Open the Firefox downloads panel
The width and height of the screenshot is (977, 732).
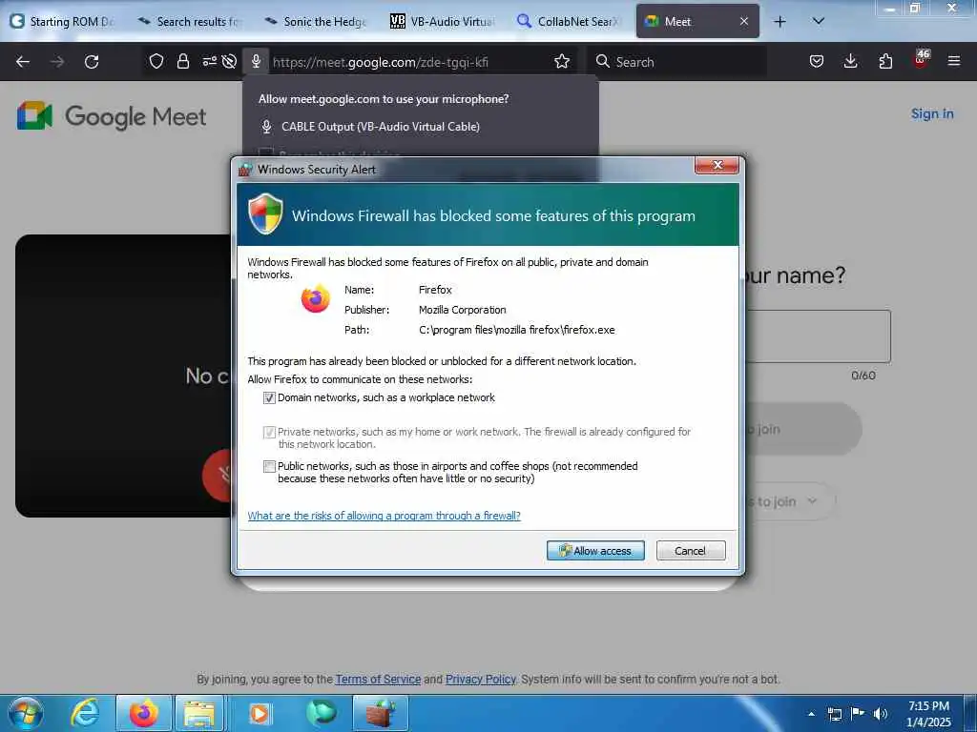click(850, 61)
